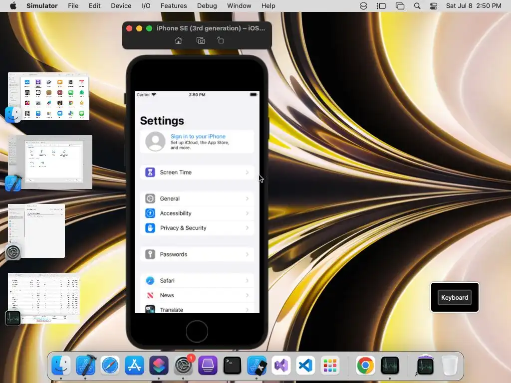Tap the Accessibility row chevron
This screenshot has height=383, width=511.
248,213
